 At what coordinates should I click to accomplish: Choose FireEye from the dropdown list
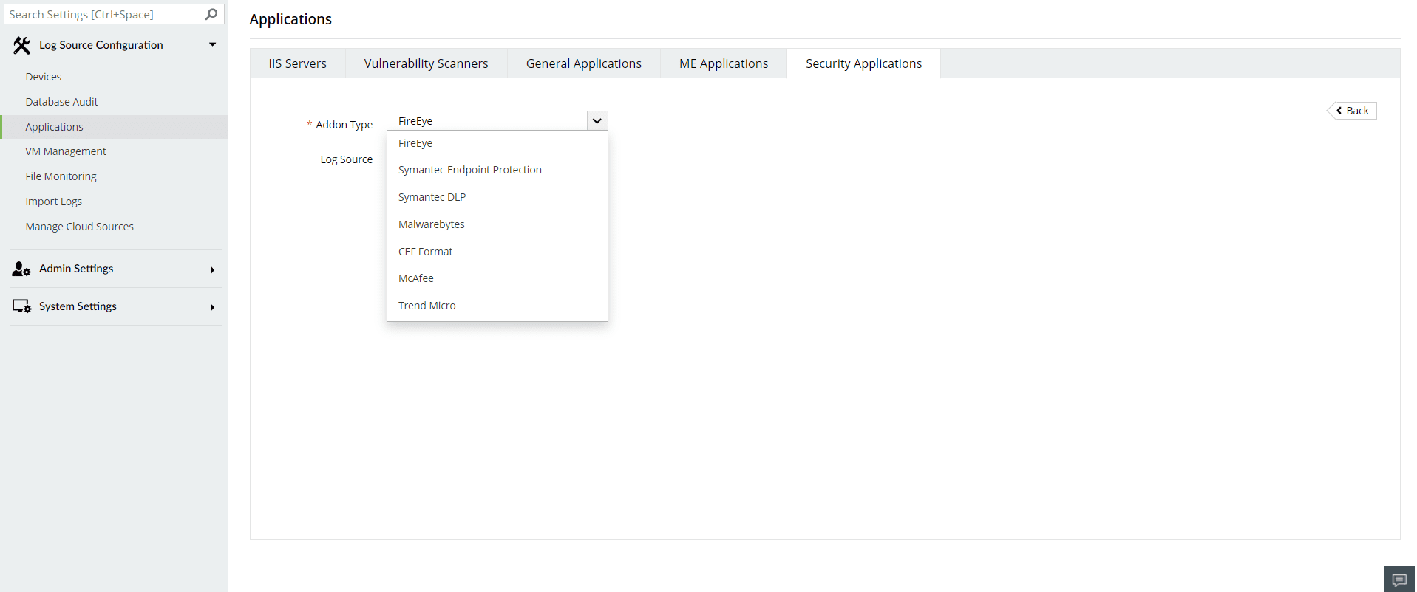[x=497, y=143]
